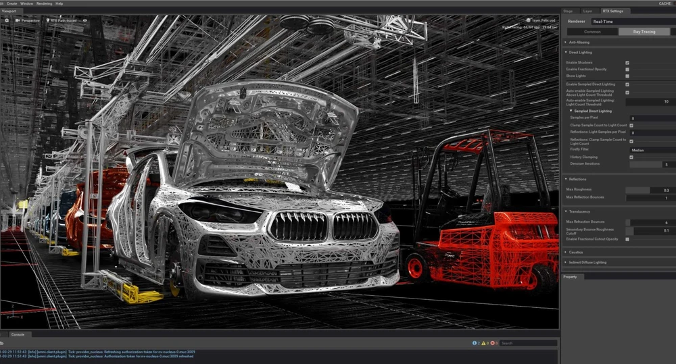Open viewport settings gear icon
The width and height of the screenshot is (676, 364).
[x=7, y=20]
